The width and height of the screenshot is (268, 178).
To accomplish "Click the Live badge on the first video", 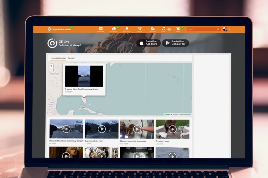I will 80,122.
